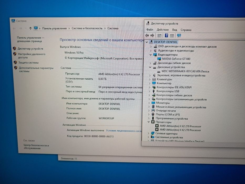Click the Клавиатуры keyboard icon
Image resolution: width=245 pixels, height=184 pixels.
[x=154, y=79]
